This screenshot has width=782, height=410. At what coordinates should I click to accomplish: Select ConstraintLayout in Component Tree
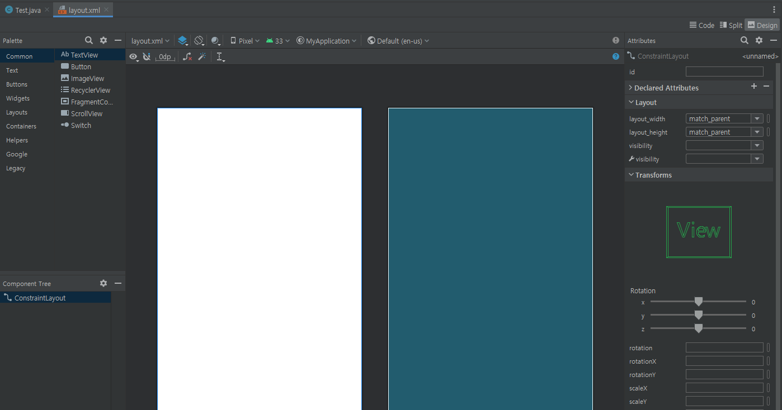[x=55, y=298]
